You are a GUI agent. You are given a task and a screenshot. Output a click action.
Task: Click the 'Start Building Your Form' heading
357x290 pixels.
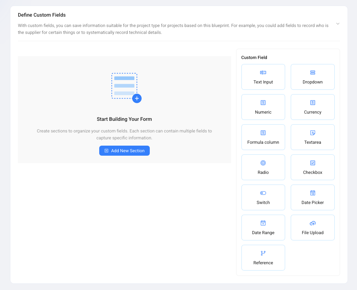pos(124,119)
